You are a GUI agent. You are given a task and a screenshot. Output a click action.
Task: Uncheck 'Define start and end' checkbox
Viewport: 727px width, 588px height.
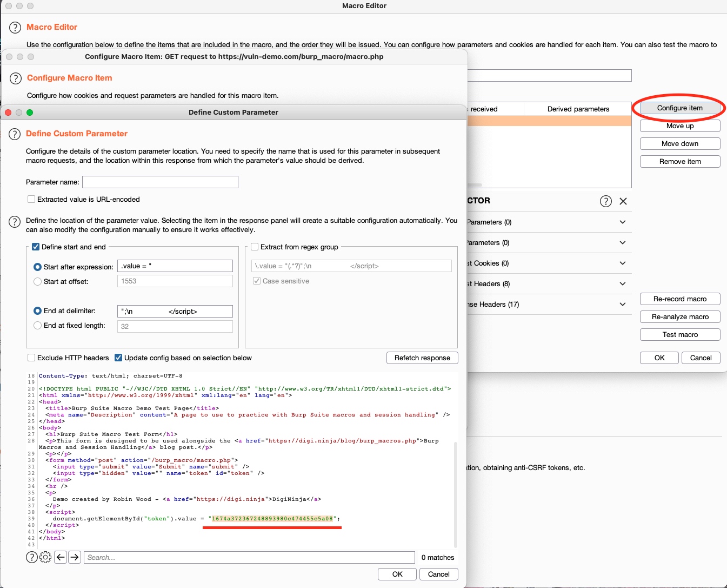[36, 247]
